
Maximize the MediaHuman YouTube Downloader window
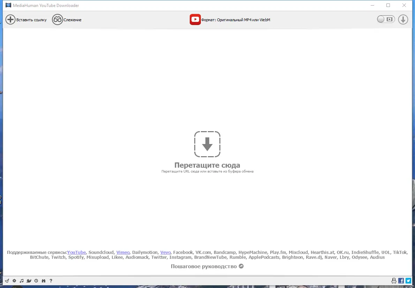pos(388,5)
